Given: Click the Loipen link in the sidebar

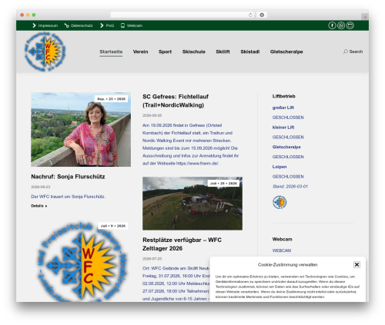Looking at the screenshot, I should pyautogui.click(x=280, y=167).
